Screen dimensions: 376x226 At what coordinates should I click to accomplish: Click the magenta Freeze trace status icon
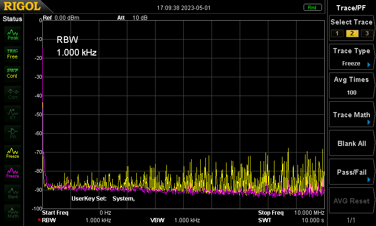click(13, 173)
